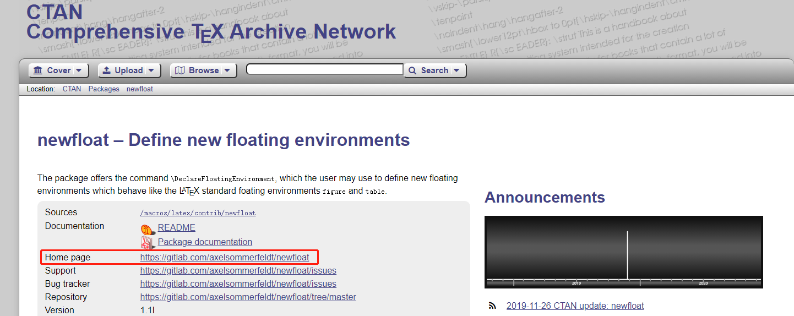Open the /macros/latex/contrib/newfloat sources link
This screenshot has width=794, height=316.
point(198,213)
